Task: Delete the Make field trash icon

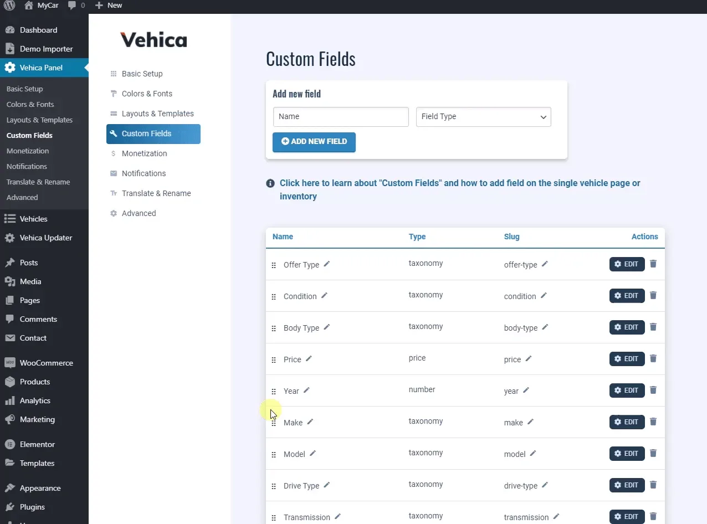Action: pyautogui.click(x=653, y=422)
